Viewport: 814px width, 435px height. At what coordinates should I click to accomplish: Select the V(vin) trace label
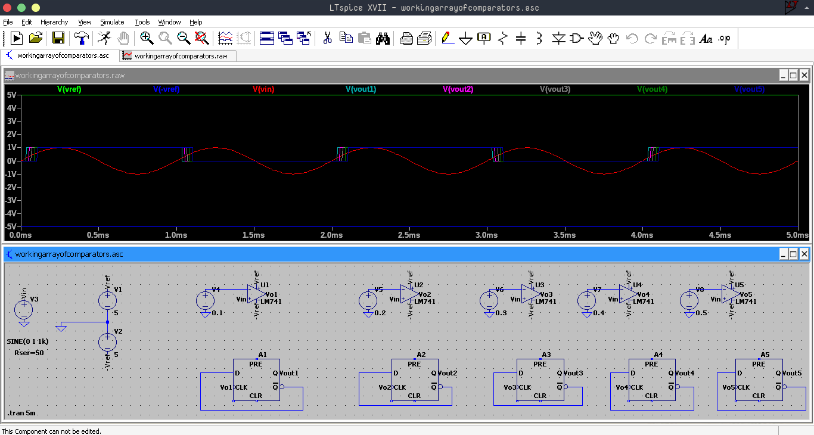[x=264, y=89]
